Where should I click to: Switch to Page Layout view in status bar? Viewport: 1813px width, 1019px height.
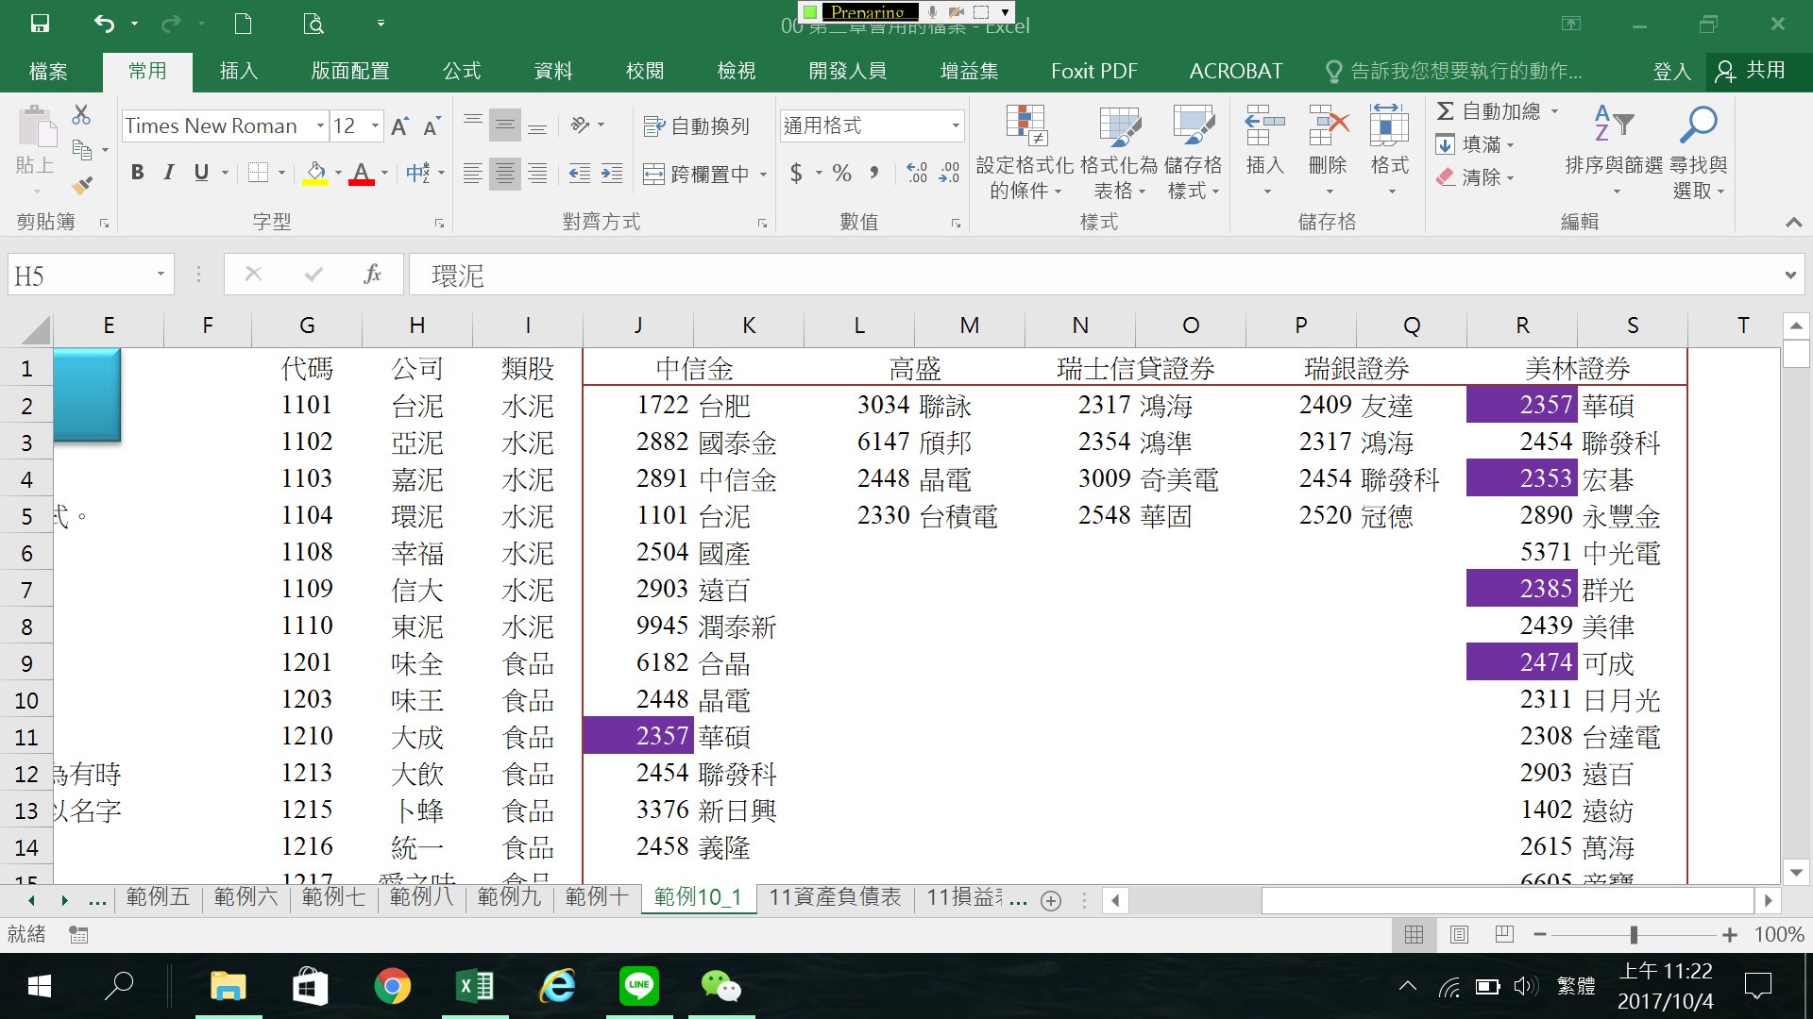click(1459, 935)
